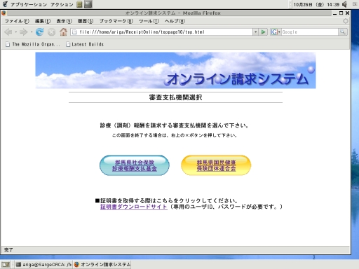Screen dimensions: 359x269
Task: Click terminal launcher icon in top panel
Action: click(x=88, y=4)
